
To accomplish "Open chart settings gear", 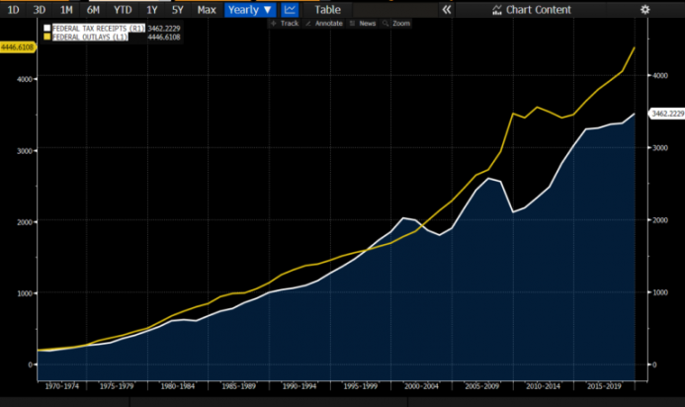I will click(x=644, y=10).
